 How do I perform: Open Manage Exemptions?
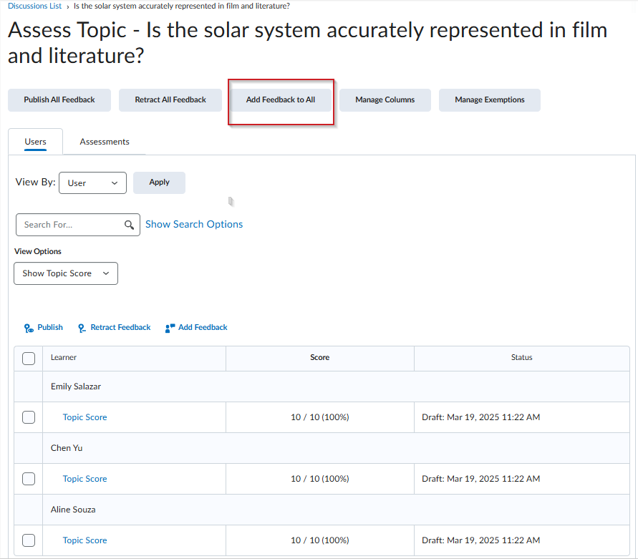pos(490,100)
